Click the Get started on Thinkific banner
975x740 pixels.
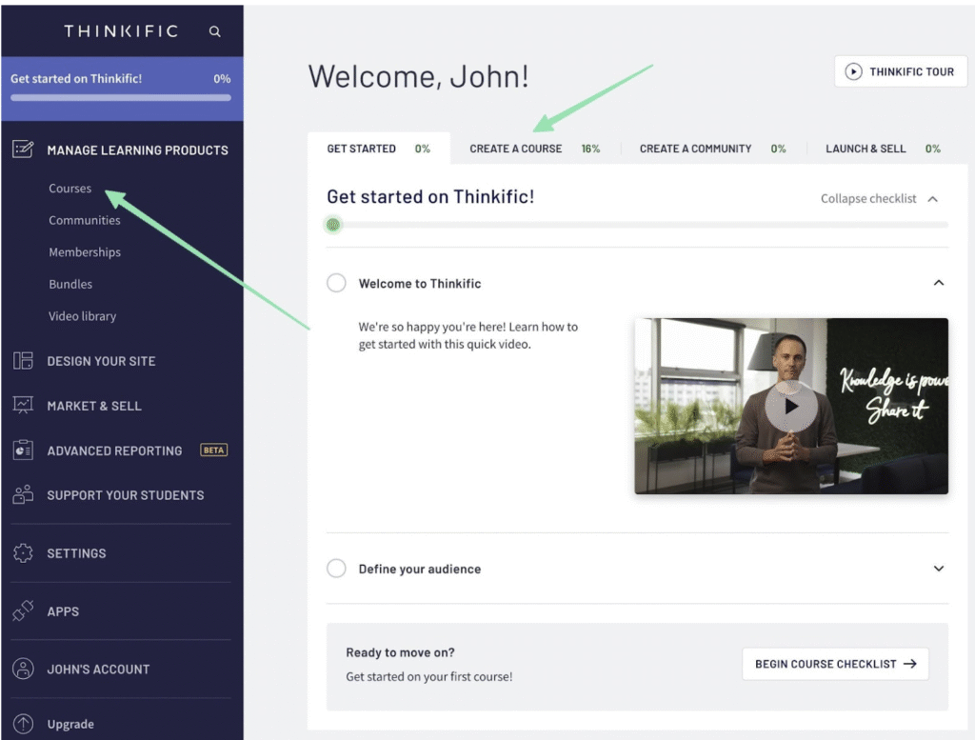123,89
